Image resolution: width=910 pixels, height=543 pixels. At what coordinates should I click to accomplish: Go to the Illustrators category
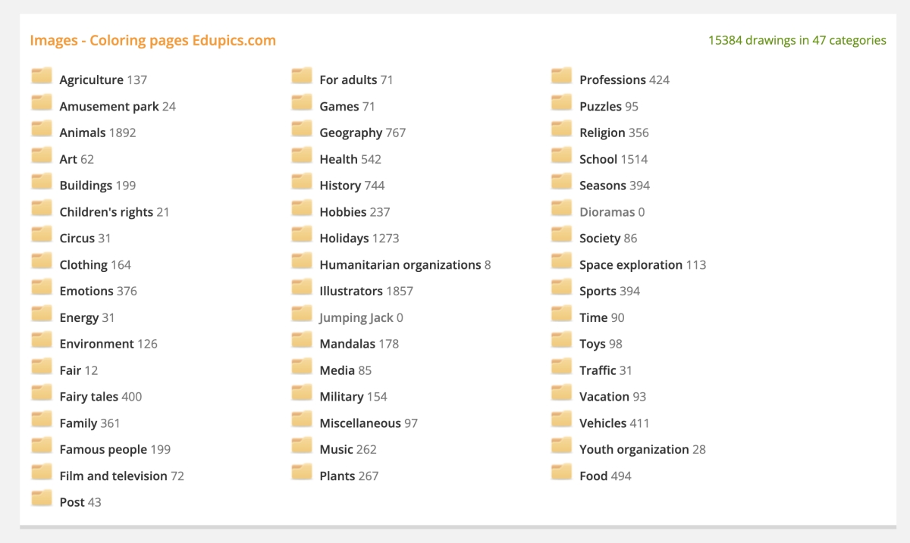tap(351, 291)
